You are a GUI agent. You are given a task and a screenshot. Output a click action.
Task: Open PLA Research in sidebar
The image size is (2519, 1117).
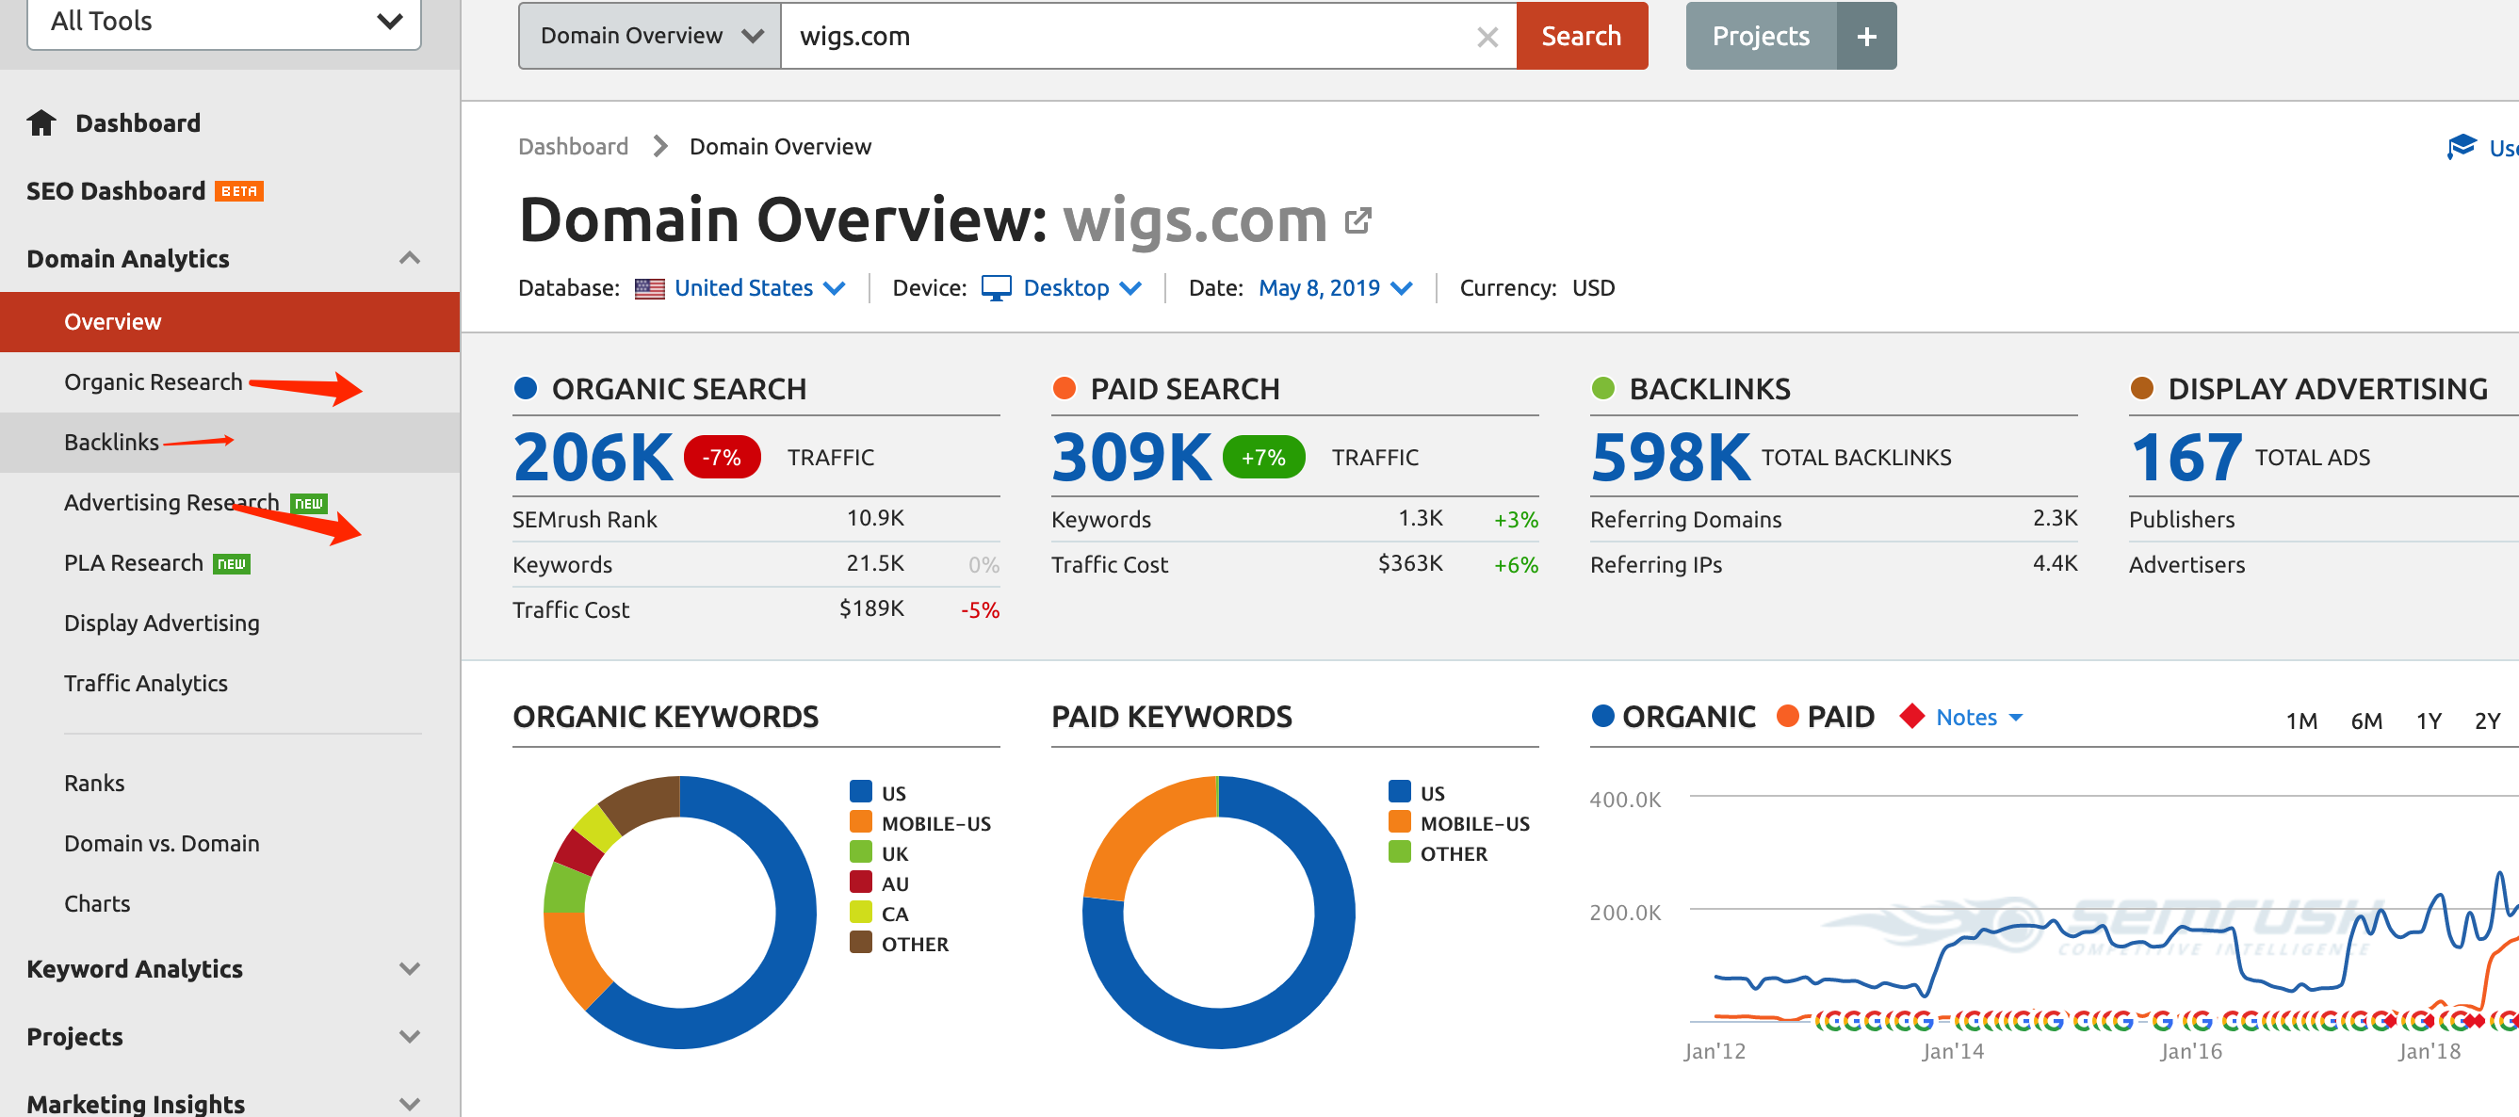133,563
